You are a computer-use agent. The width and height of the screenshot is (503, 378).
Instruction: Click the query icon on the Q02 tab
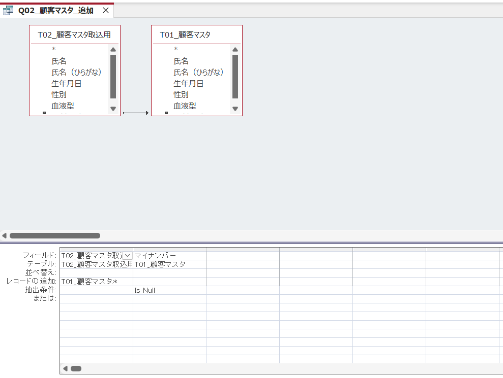tap(7, 10)
